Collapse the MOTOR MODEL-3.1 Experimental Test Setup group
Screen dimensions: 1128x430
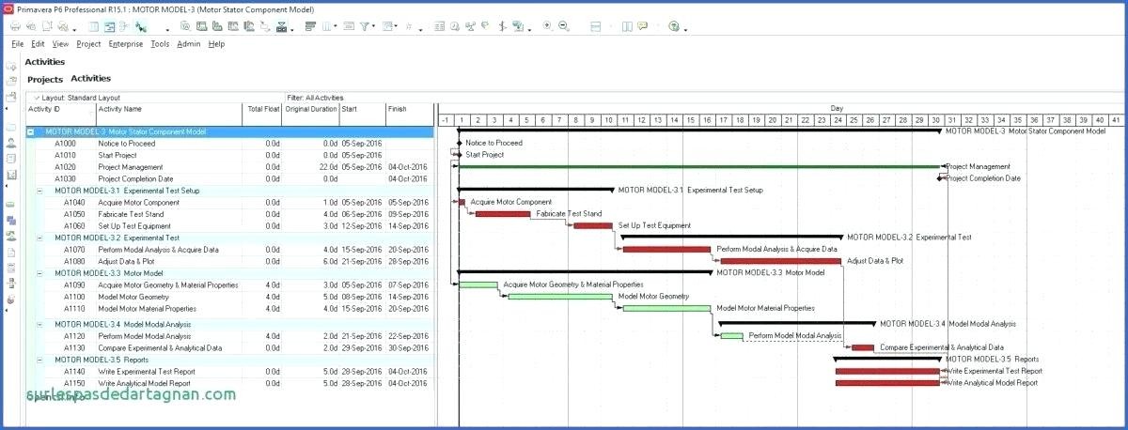click(x=39, y=191)
